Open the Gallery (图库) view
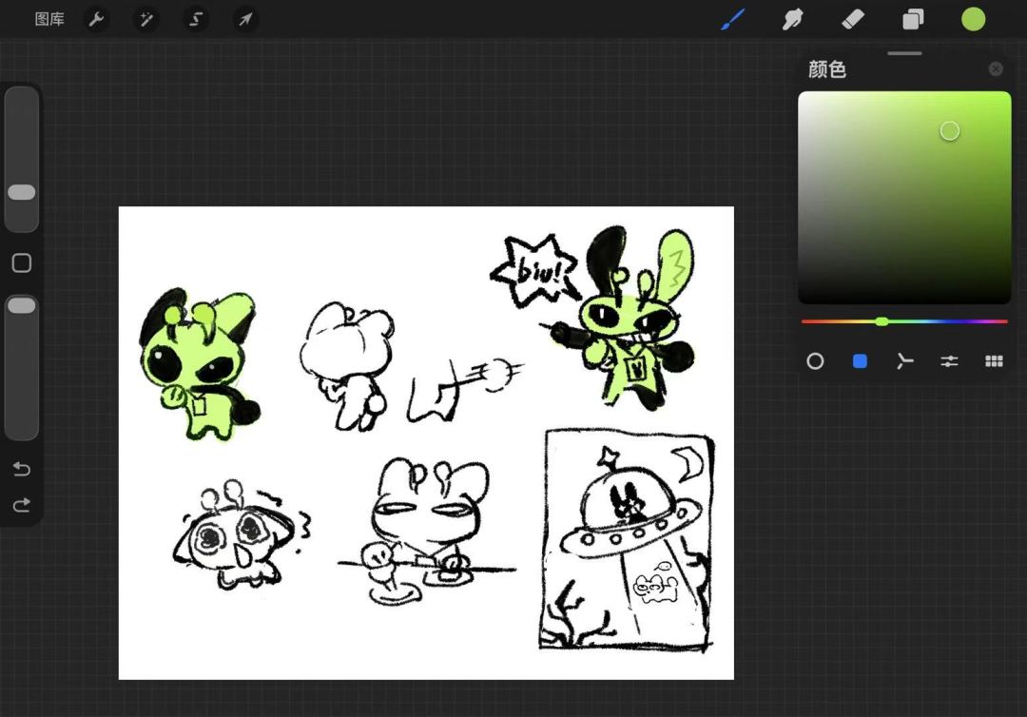Screen dimensions: 1027x717 [49, 19]
